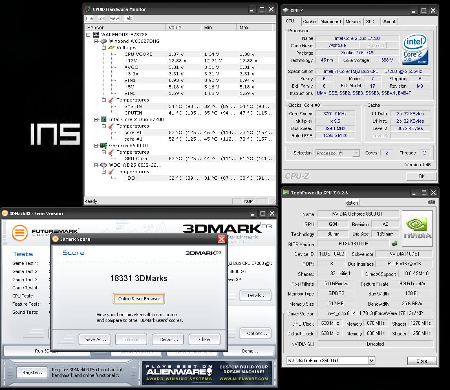Open the Processor #1 selection dropdown in CPU-Z
Viewport: 450px width, 390px height.
click(x=356, y=153)
